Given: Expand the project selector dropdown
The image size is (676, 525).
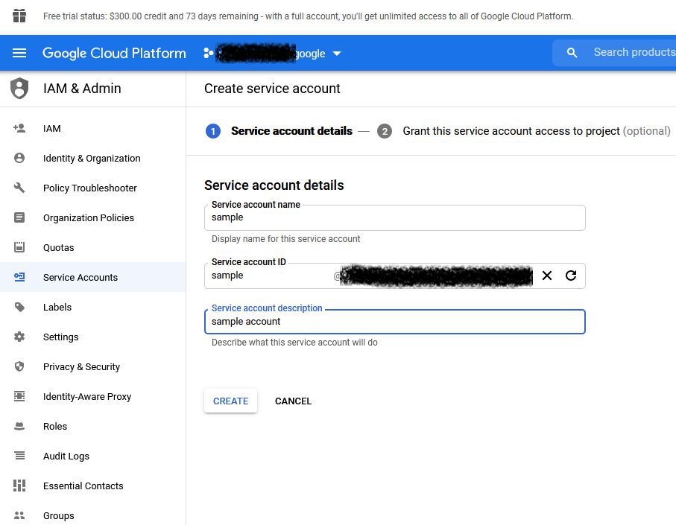Looking at the screenshot, I should pyautogui.click(x=336, y=53).
